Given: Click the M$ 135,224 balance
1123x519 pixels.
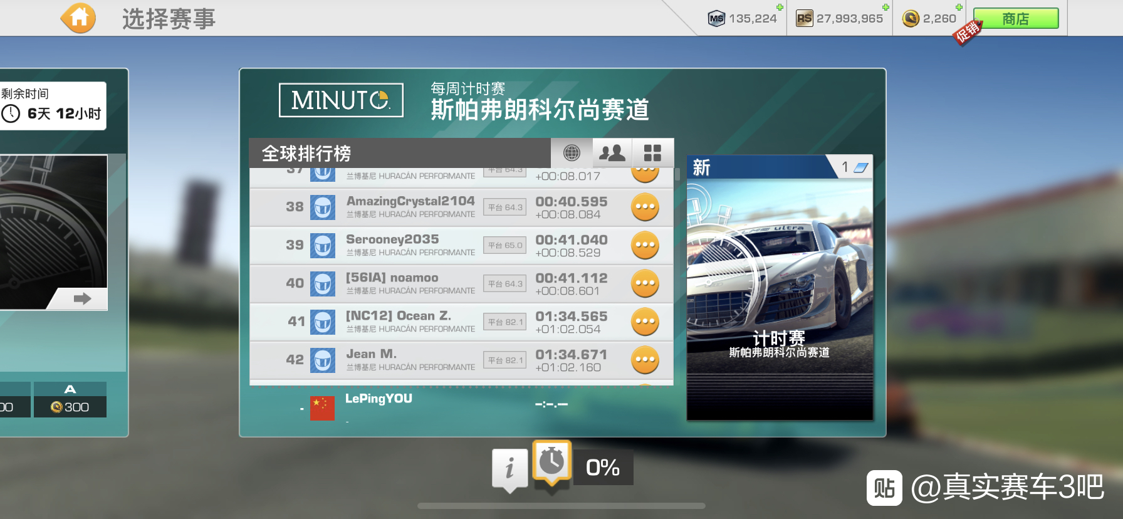Looking at the screenshot, I should (x=743, y=19).
